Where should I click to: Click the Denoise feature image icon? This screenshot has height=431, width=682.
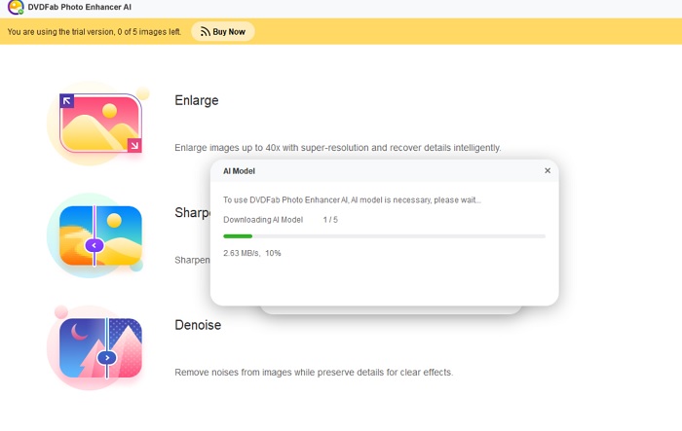click(100, 347)
